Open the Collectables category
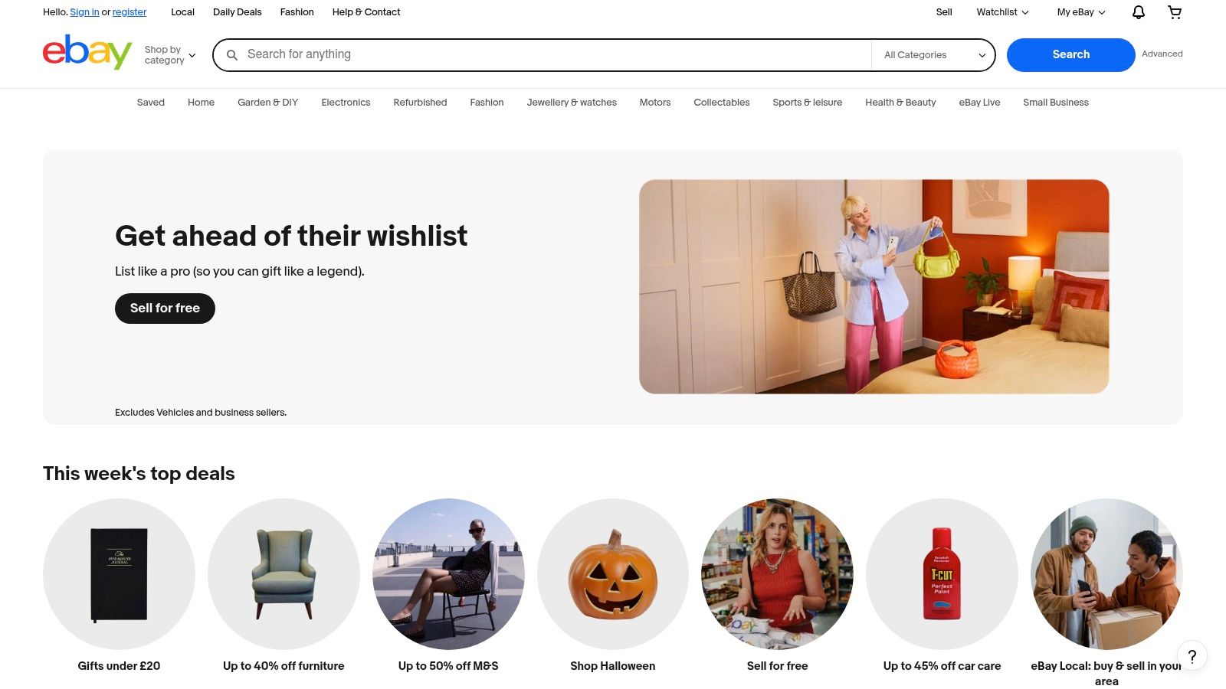Image resolution: width=1226 pixels, height=689 pixels. pyautogui.click(x=722, y=103)
